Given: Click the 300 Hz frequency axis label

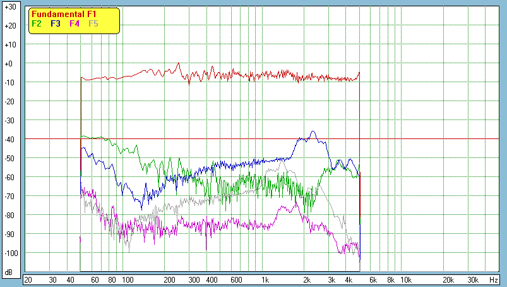Looking at the screenshot, I should 194,280.
